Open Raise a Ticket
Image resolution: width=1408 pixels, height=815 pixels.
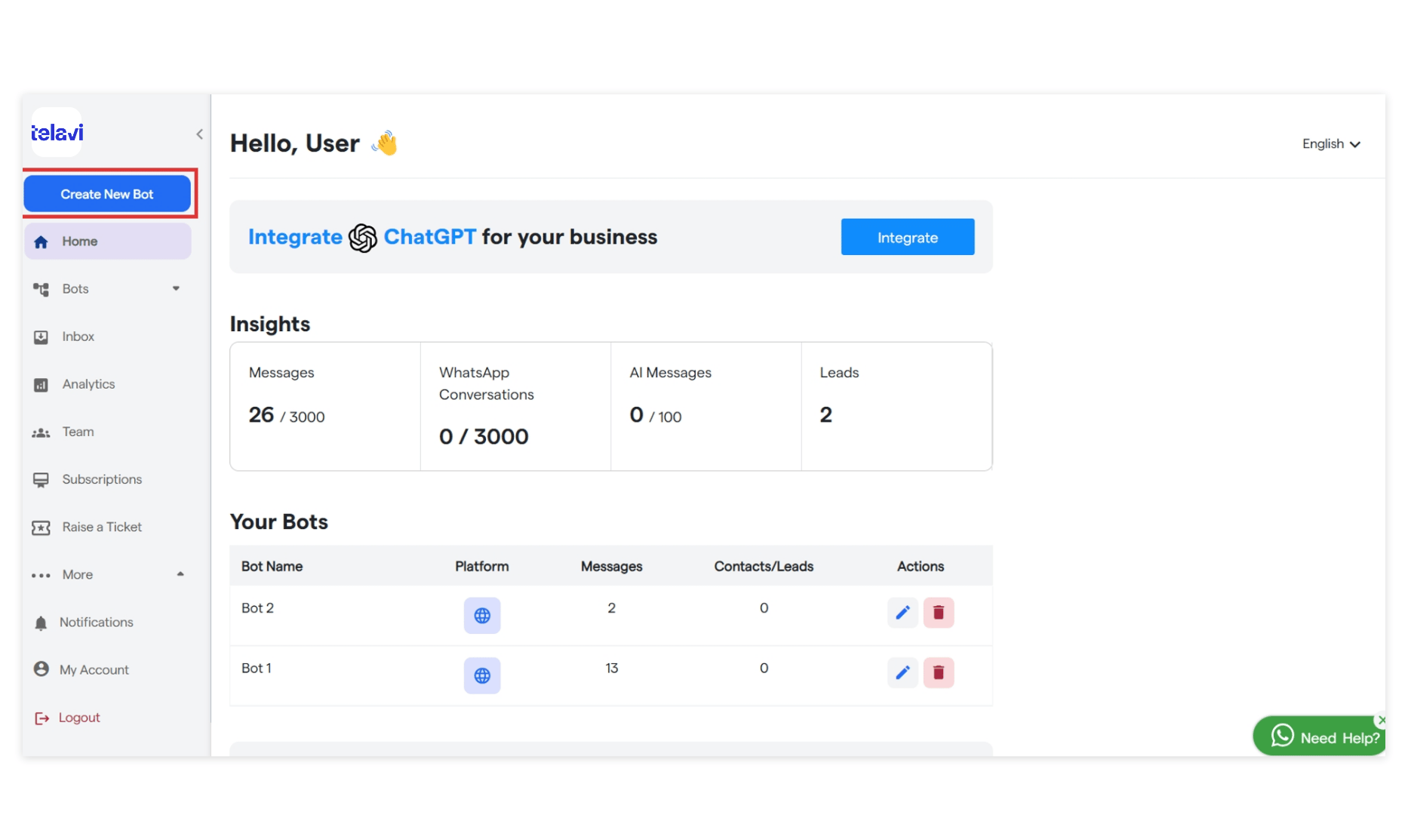click(102, 527)
